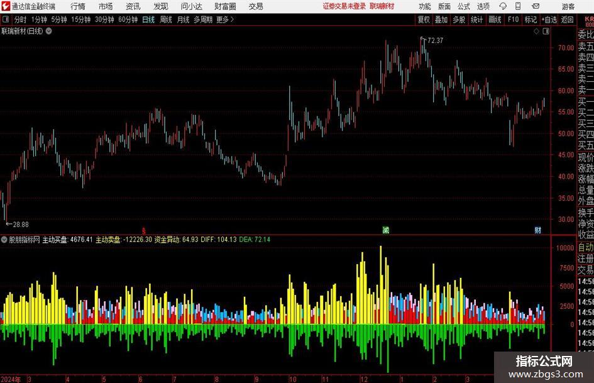Click the 总量 row in side panel

tap(586, 190)
